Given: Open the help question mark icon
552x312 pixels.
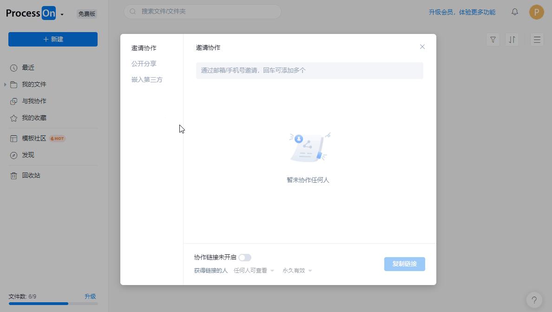Looking at the screenshot, I should [x=534, y=300].
